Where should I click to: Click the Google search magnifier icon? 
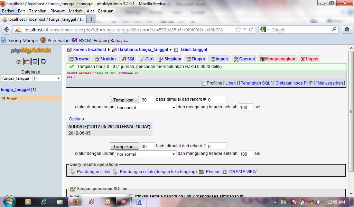click(x=334, y=29)
